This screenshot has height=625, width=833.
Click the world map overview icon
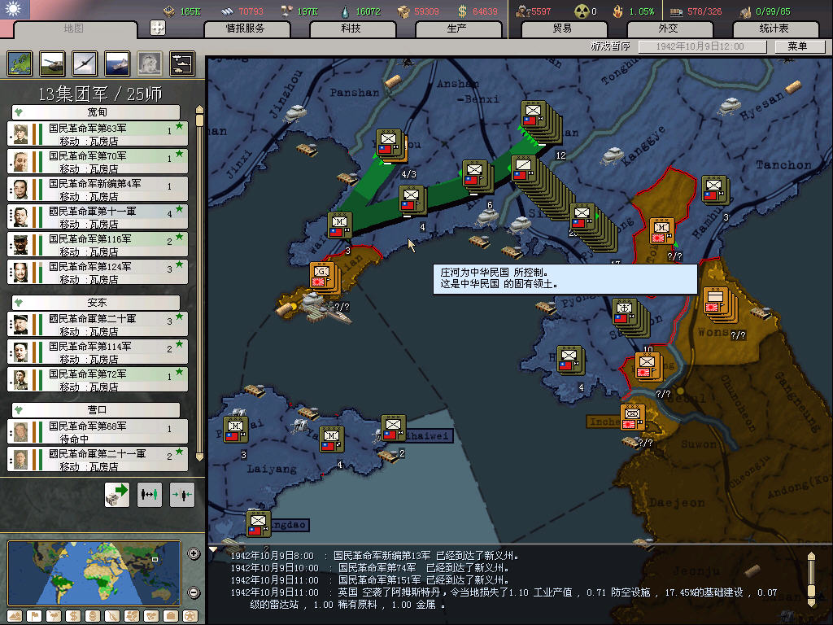(x=20, y=63)
